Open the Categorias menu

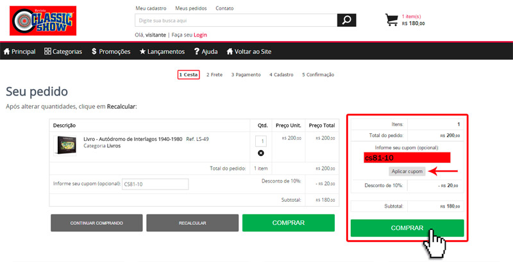point(63,51)
